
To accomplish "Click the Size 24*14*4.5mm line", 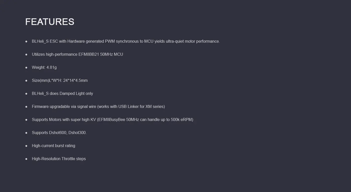I will pos(60,80).
